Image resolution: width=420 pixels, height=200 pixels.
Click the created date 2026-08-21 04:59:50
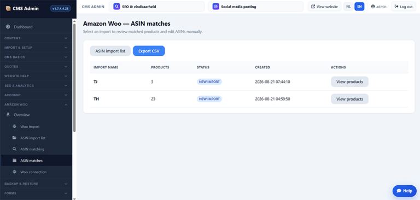pos(272,99)
